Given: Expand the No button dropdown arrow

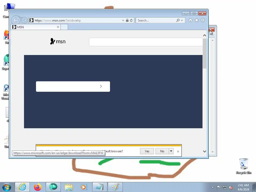Looking at the screenshot, I should [x=171, y=151].
